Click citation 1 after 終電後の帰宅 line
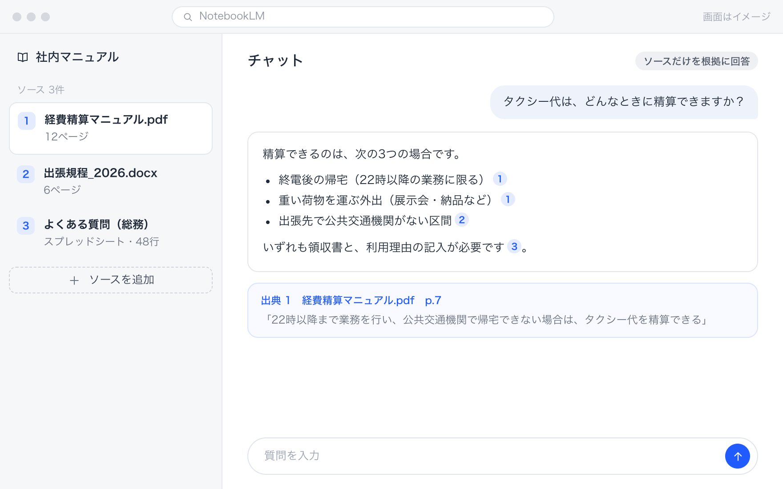Viewport: 783px width, 489px height. pyautogui.click(x=500, y=179)
